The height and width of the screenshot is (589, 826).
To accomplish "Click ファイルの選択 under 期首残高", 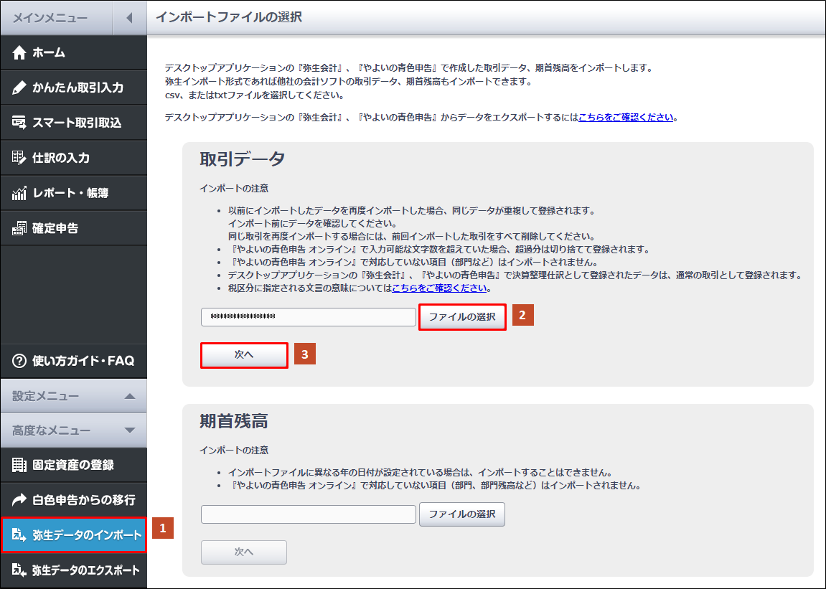I will point(462,514).
